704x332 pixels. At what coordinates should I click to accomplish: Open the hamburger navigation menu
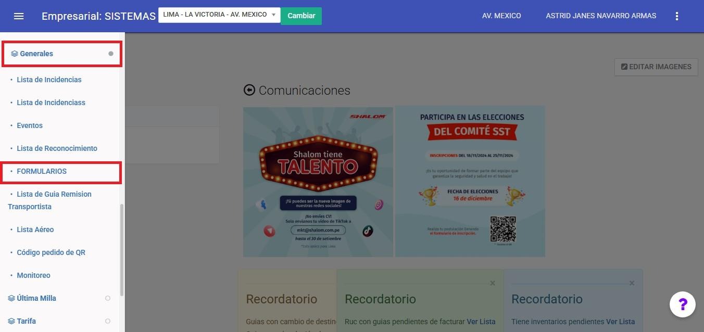point(19,16)
